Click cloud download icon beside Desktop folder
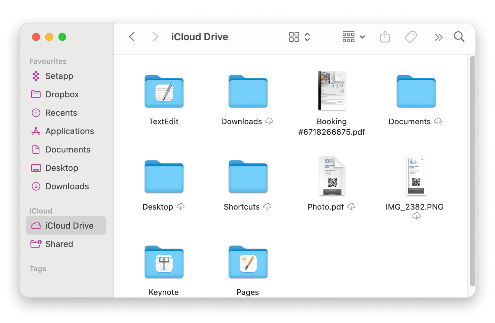This screenshot has width=495, height=323. tap(180, 207)
